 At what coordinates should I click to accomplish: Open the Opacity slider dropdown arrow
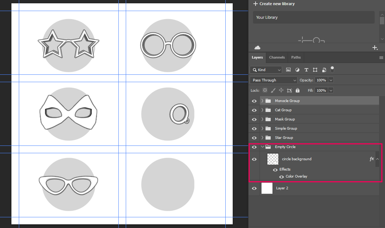click(331, 80)
